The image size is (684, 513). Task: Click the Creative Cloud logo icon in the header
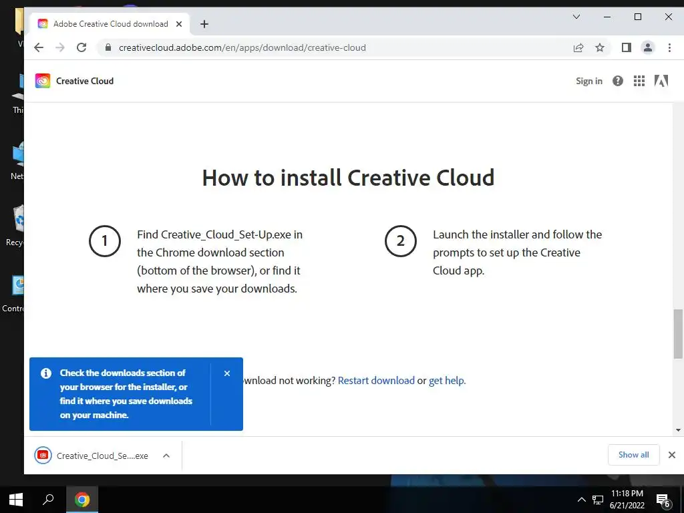pyautogui.click(x=43, y=81)
